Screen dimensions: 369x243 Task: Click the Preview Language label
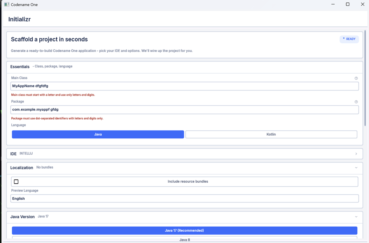pyautogui.click(x=25, y=191)
